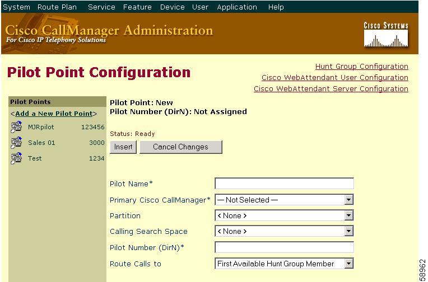
Task: Focus the Pilot Number (DirN) field
Action: [x=284, y=247]
